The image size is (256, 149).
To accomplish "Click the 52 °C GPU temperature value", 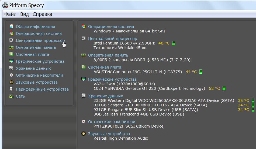I will click(215, 88).
